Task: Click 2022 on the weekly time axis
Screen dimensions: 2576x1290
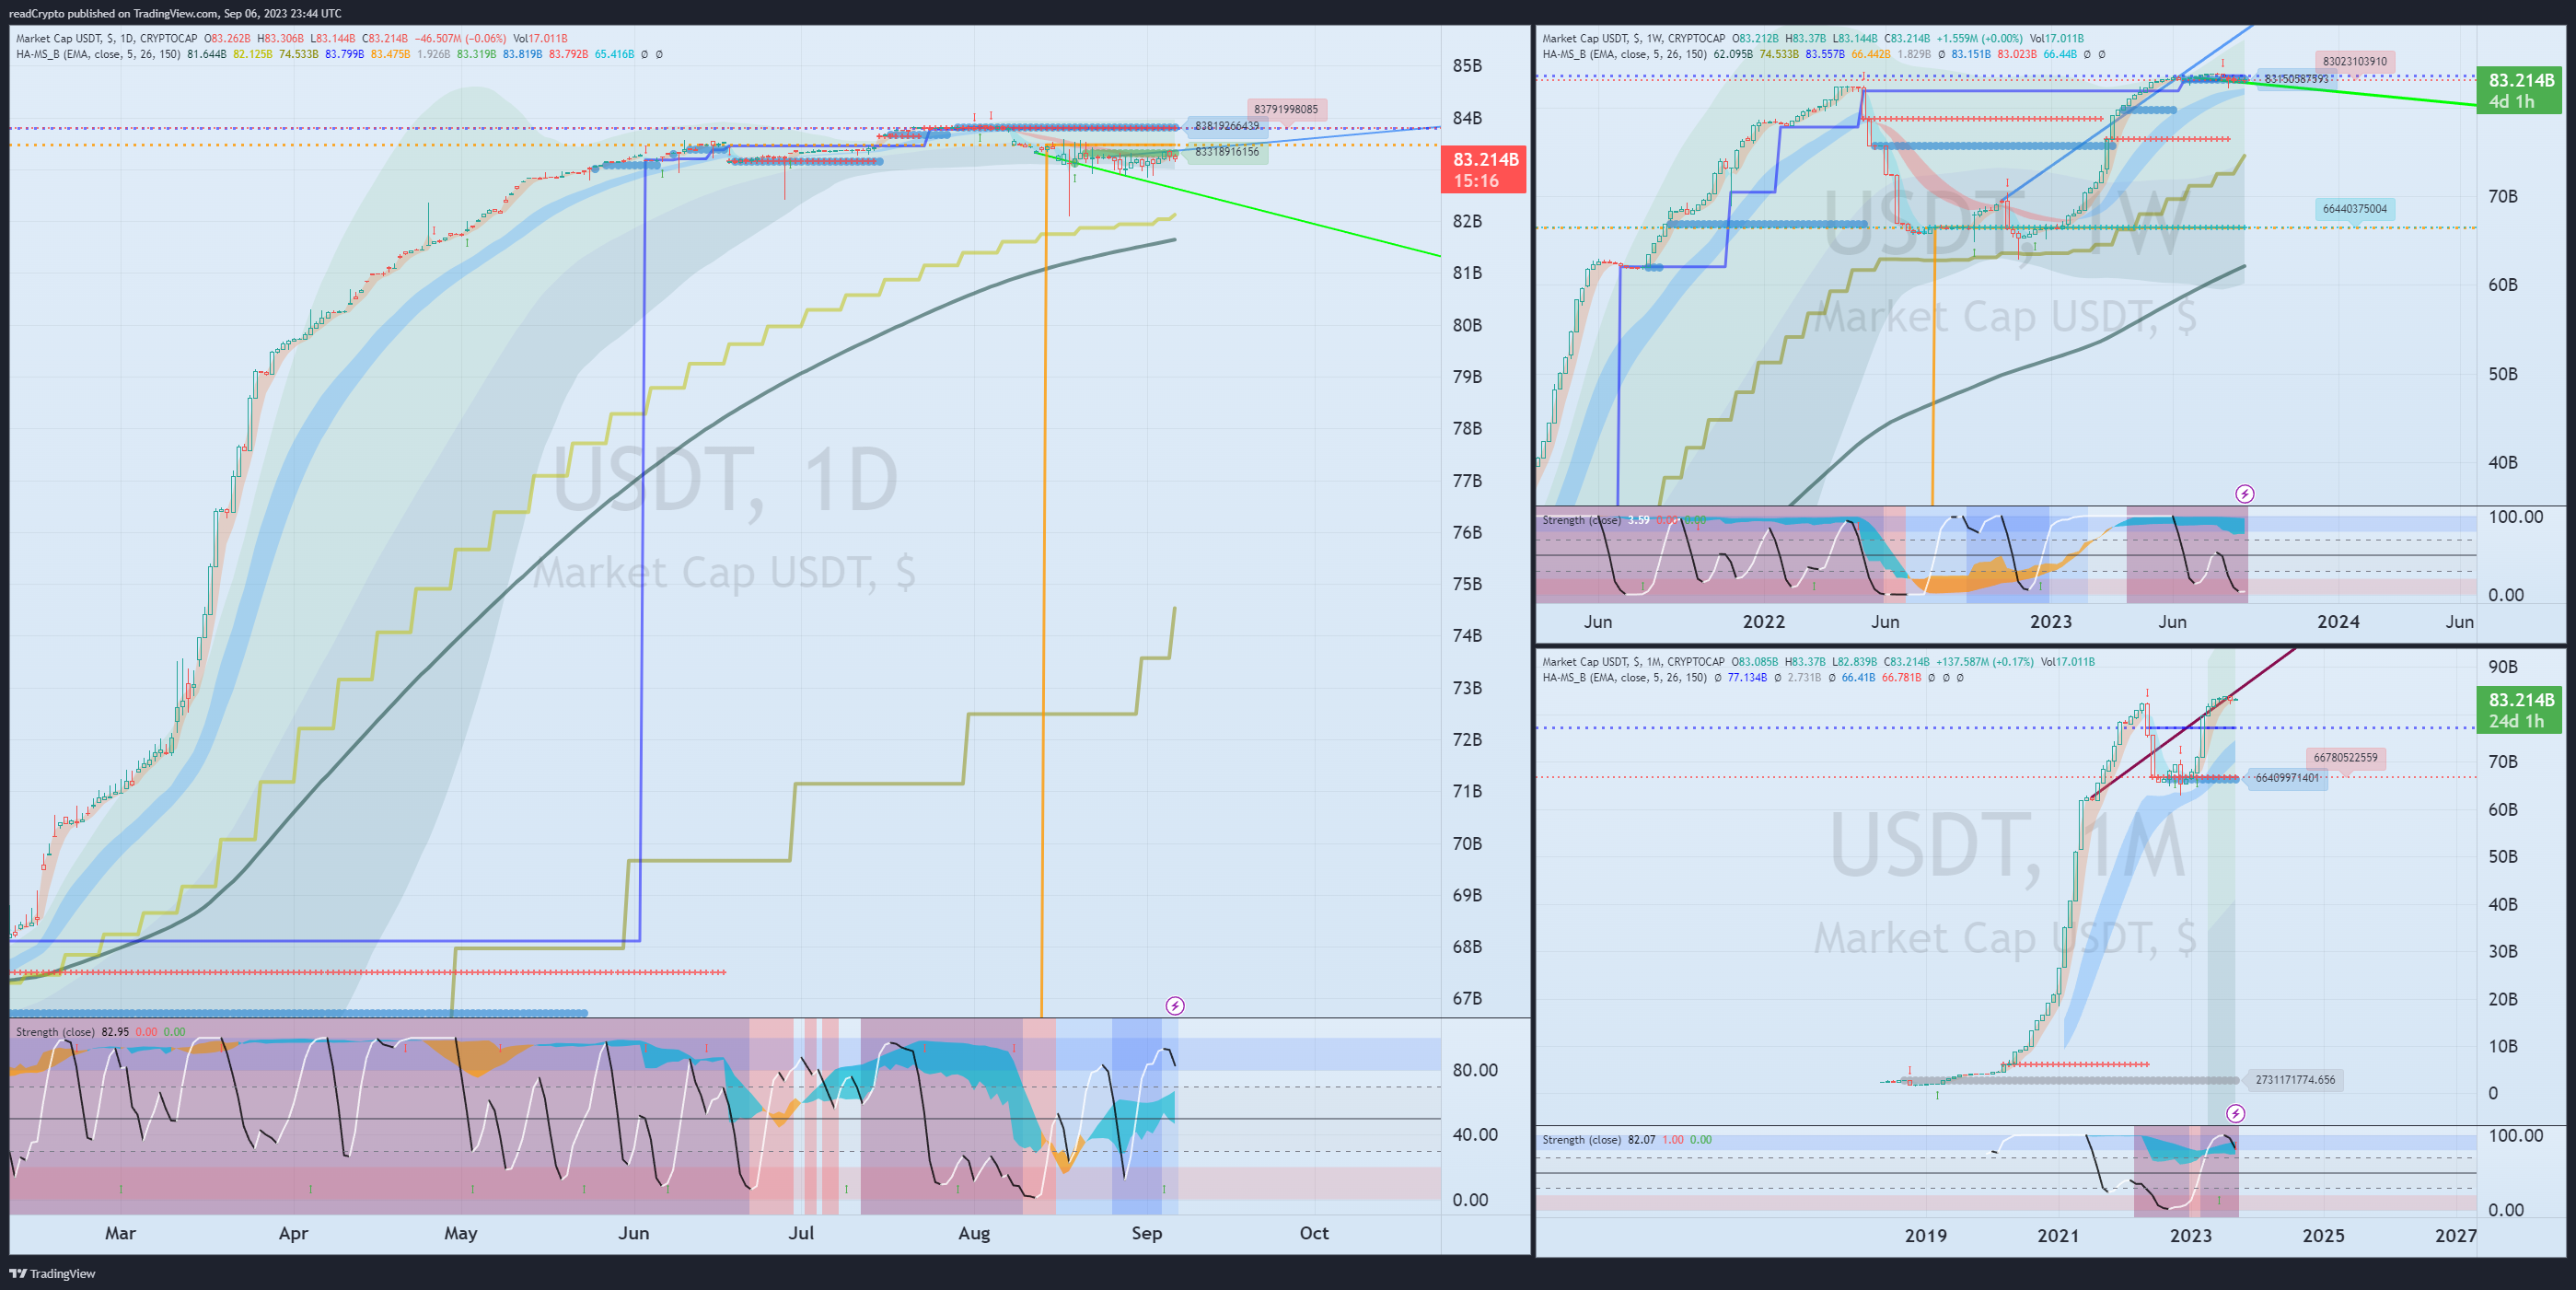Action: [1764, 622]
